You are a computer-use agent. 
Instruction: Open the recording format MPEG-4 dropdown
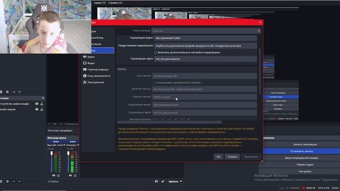(x=205, y=97)
